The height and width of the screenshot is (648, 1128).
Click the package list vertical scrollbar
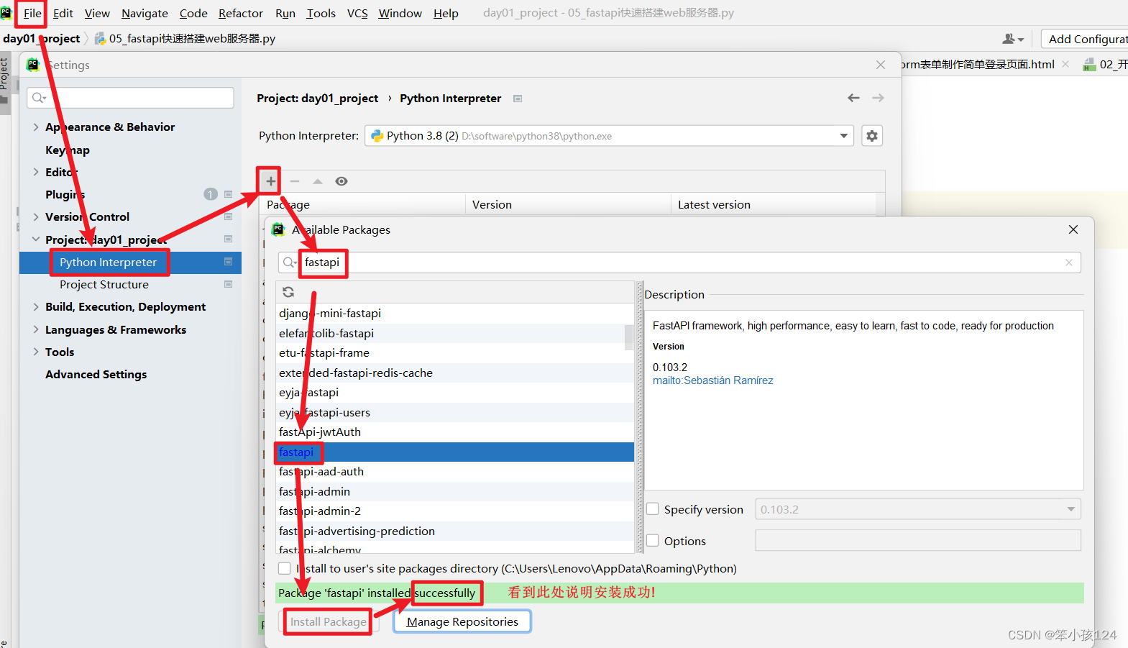[x=629, y=337]
